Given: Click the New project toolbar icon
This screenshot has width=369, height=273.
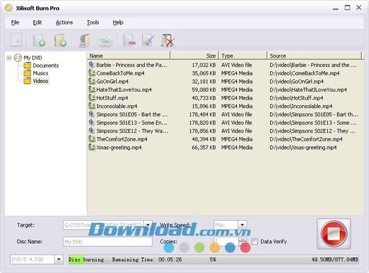Looking at the screenshot, I should (x=16, y=40).
